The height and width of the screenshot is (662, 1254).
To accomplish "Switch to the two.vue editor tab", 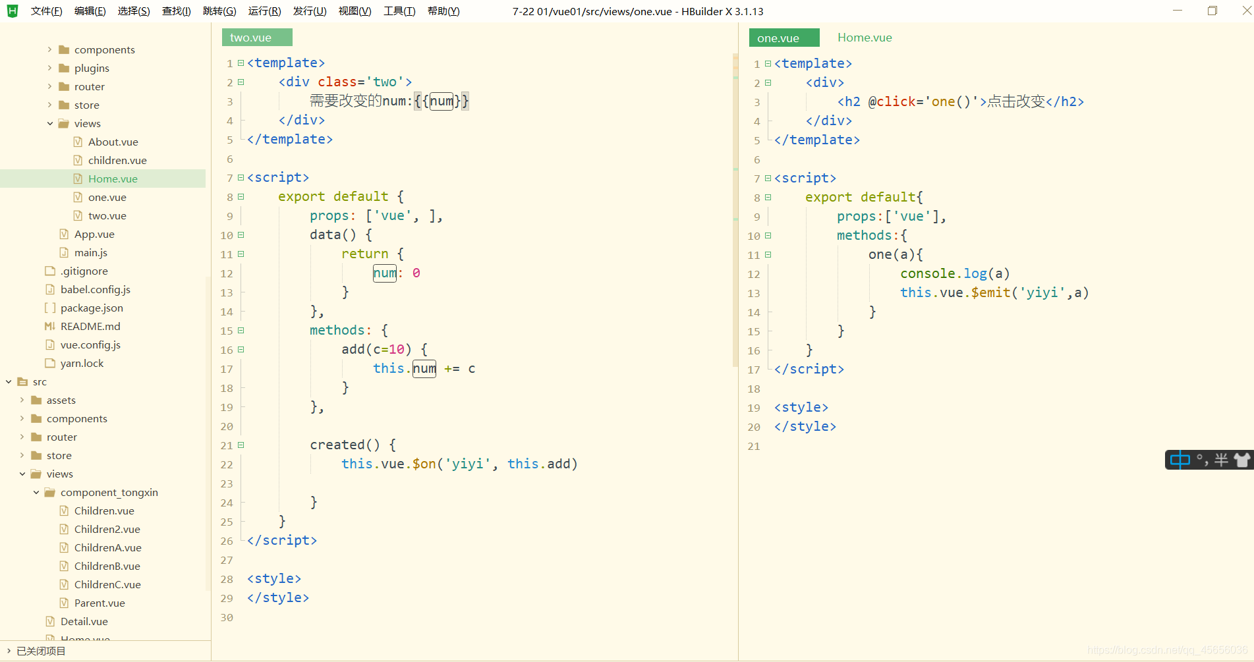I will click(x=257, y=38).
